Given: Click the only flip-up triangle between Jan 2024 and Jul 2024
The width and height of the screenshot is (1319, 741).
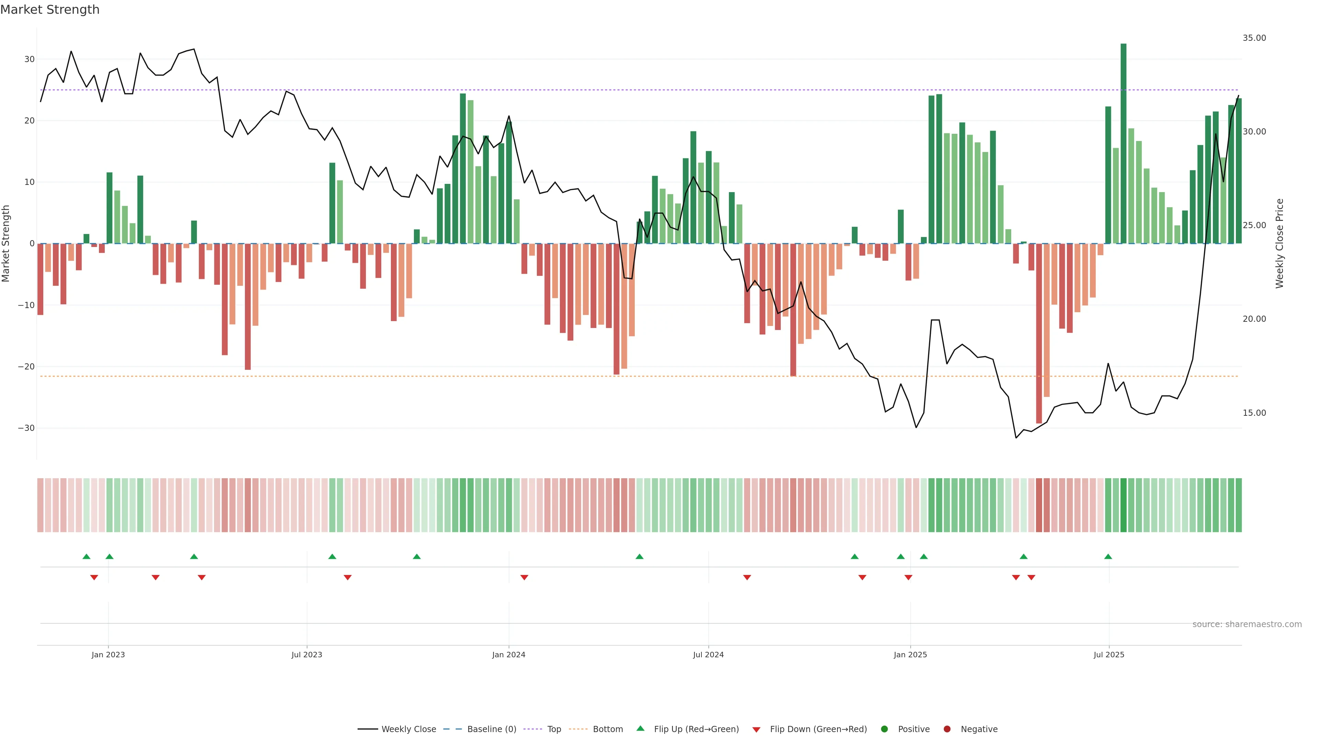Looking at the screenshot, I should pos(640,556).
